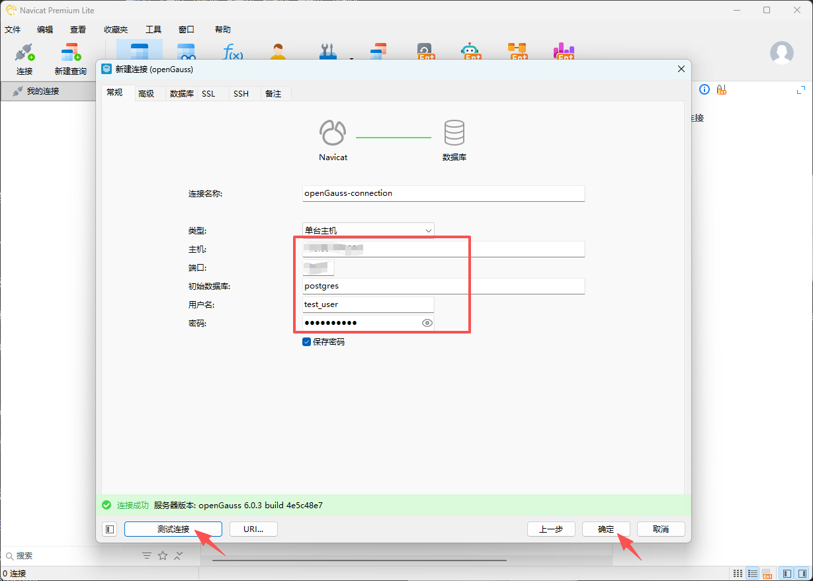This screenshot has width=813, height=581.
Task: Click the URI... button
Action: pos(253,529)
